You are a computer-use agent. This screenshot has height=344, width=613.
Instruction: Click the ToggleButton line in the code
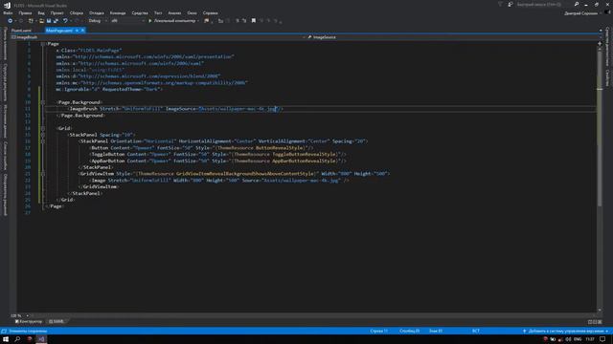click(218, 155)
